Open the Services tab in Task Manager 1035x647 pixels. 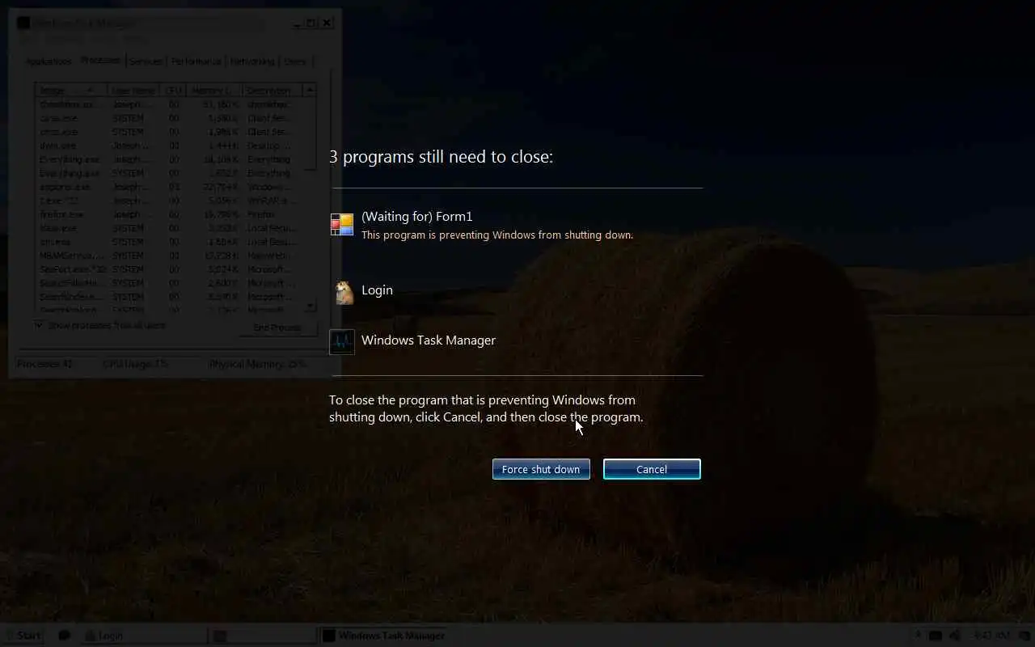146,61
